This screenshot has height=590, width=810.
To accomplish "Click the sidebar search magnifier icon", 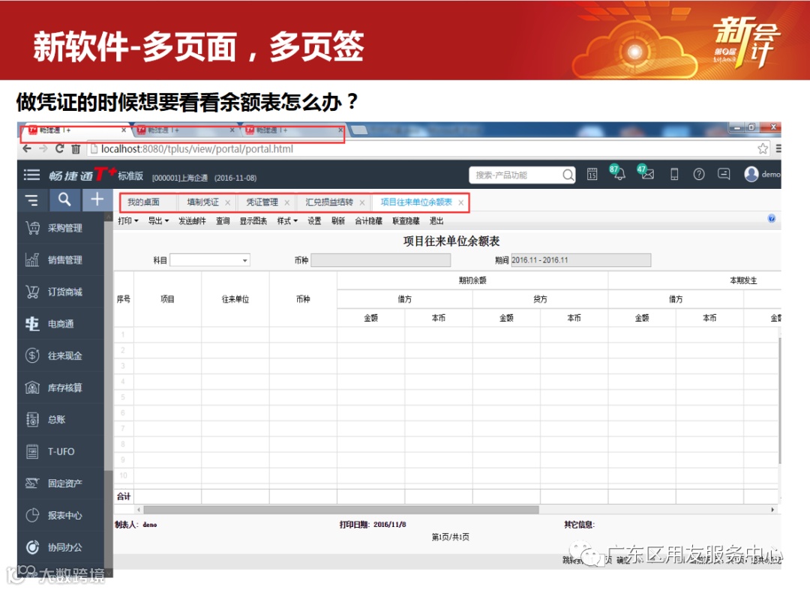I will 64,199.
